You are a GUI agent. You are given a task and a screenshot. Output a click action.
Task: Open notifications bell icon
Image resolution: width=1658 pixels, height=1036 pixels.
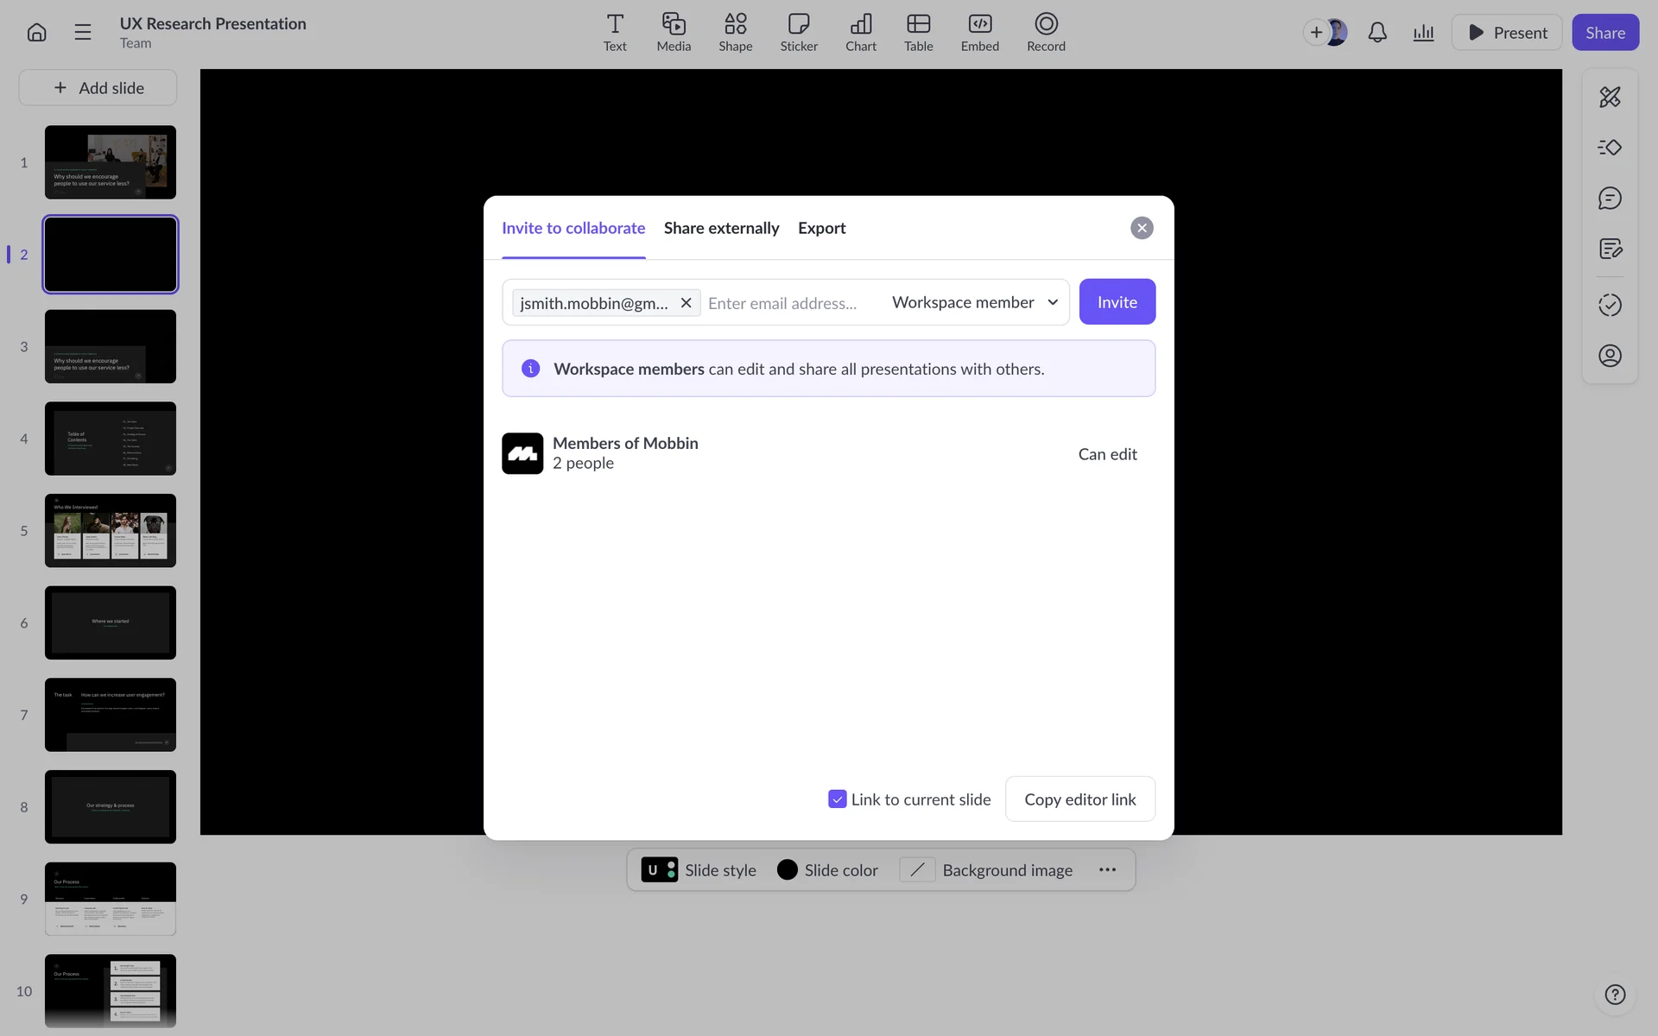(x=1377, y=33)
